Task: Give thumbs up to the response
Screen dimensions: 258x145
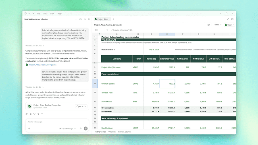Action: [31, 114]
